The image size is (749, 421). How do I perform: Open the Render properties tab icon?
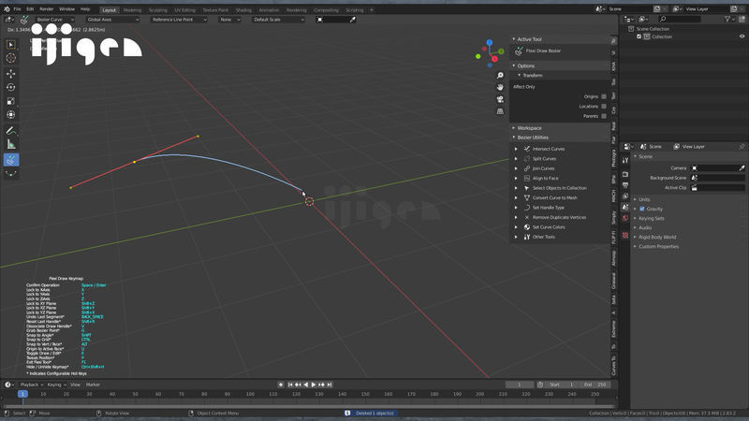click(x=625, y=174)
